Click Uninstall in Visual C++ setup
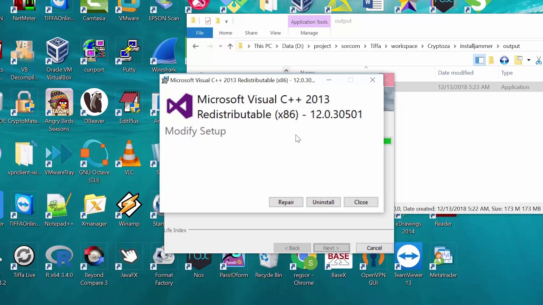The width and height of the screenshot is (543, 305). pyautogui.click(x=323, y=202)
